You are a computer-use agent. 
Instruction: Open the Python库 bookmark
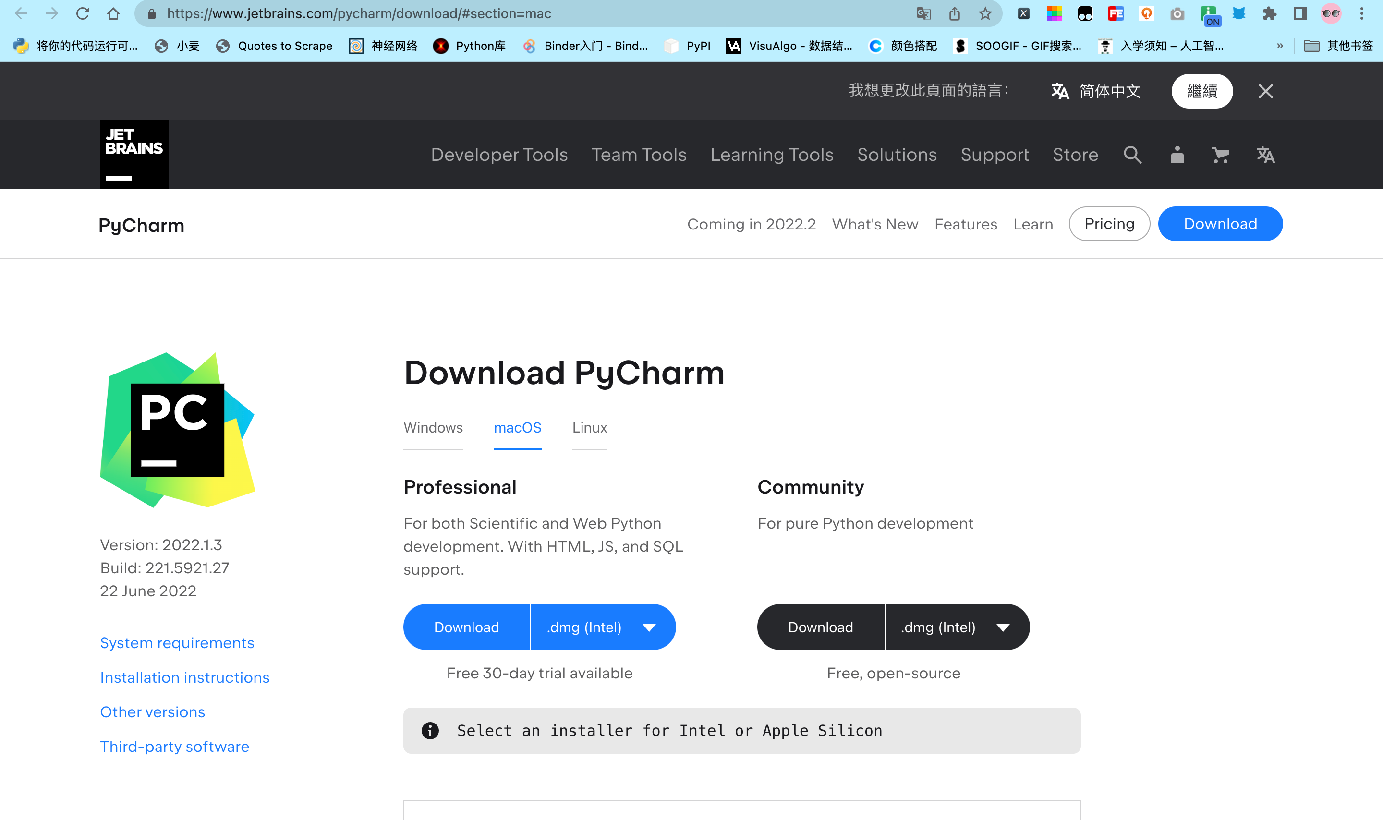tap(470, 46)
